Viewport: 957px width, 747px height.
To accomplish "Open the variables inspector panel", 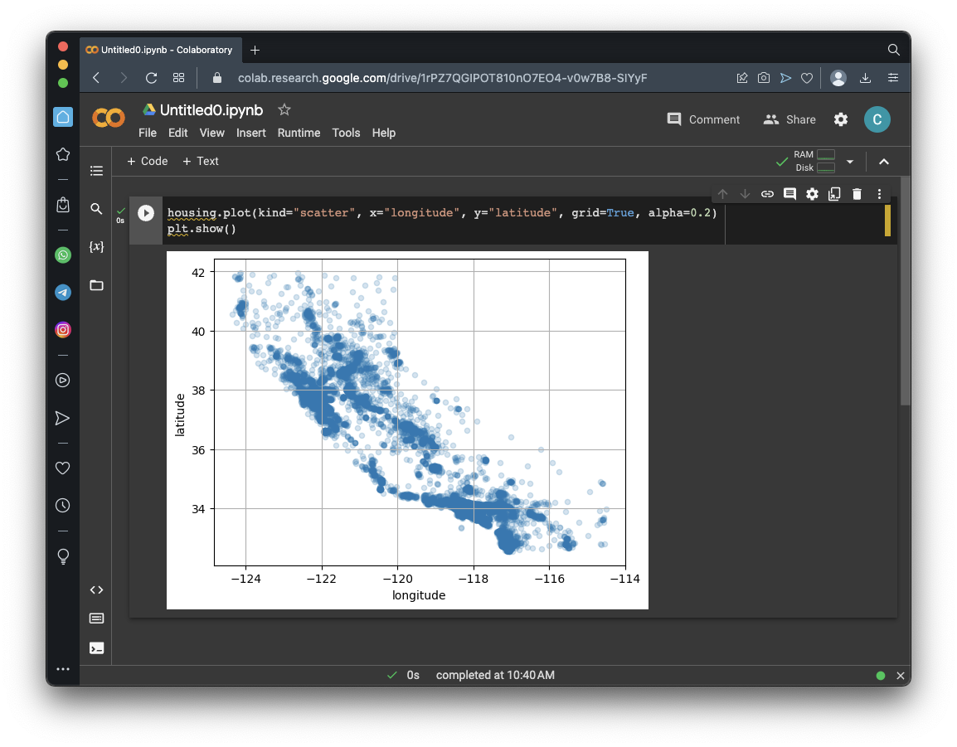I will (96, 247).
